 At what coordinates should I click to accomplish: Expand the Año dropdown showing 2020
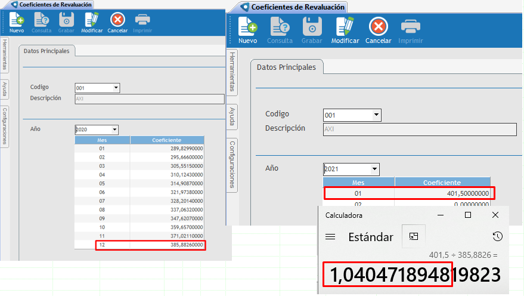[114, 129]
